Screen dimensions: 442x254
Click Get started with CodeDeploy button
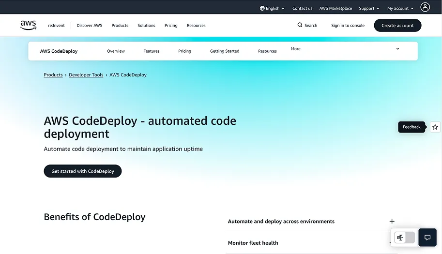point(83,171)
